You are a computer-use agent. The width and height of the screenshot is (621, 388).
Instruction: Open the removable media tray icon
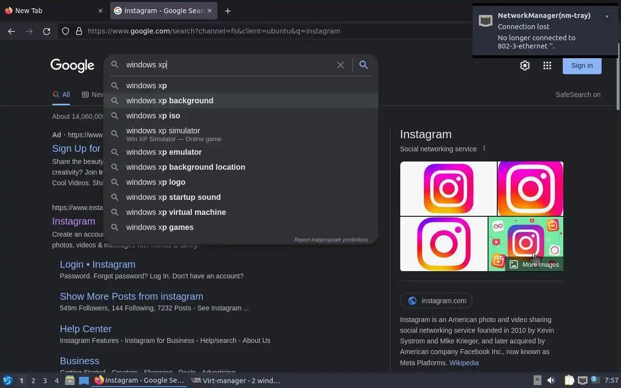(x=537, y=381)
